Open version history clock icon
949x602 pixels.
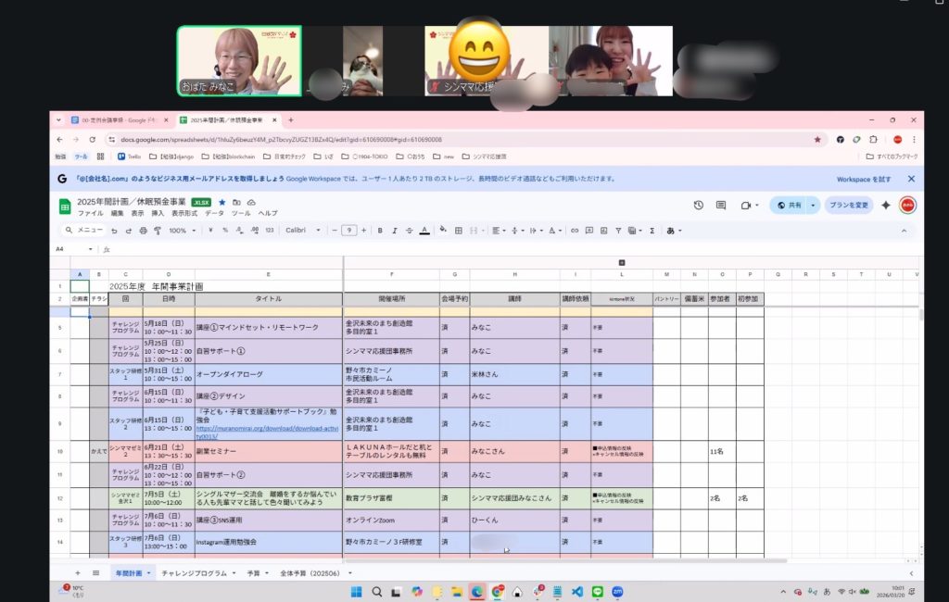(698, 205)
